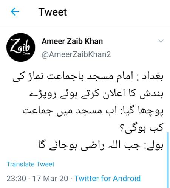Click the word Com inside the avatar
This screenshot has width=170, height=188.
tap(26, 54)
